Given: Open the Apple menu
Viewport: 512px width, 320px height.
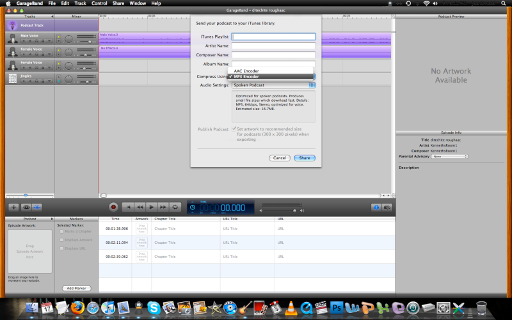Looking at the screenshot, I should 8,3.
